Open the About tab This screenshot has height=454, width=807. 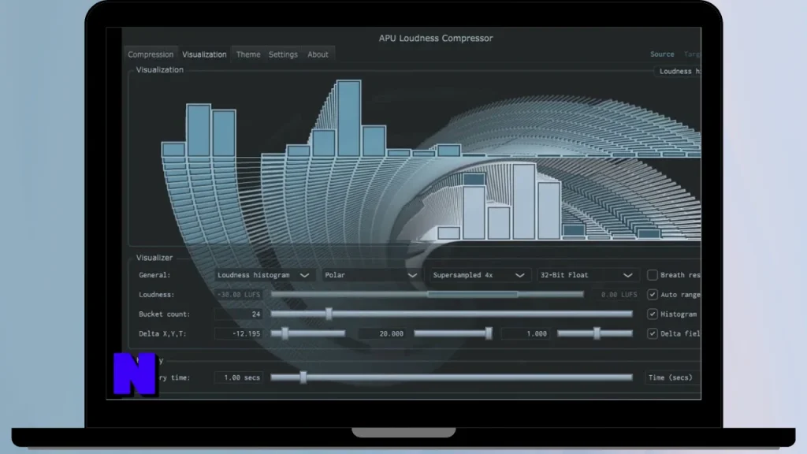[x=318, y=54]
